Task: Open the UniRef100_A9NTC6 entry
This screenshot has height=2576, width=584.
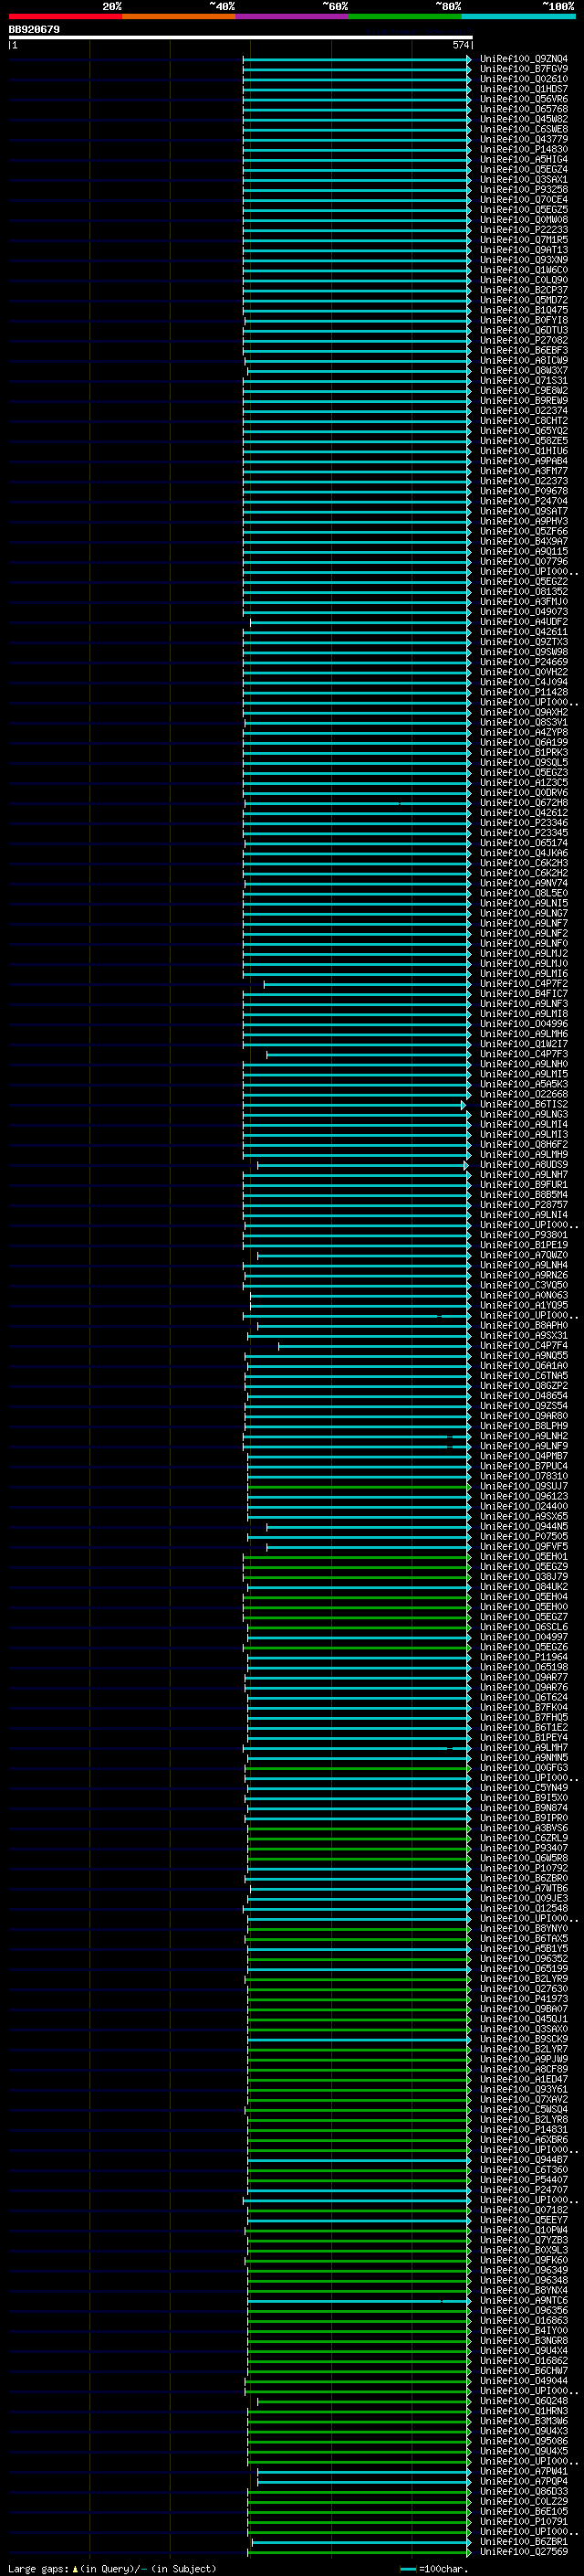Action: click(524, 2299)
